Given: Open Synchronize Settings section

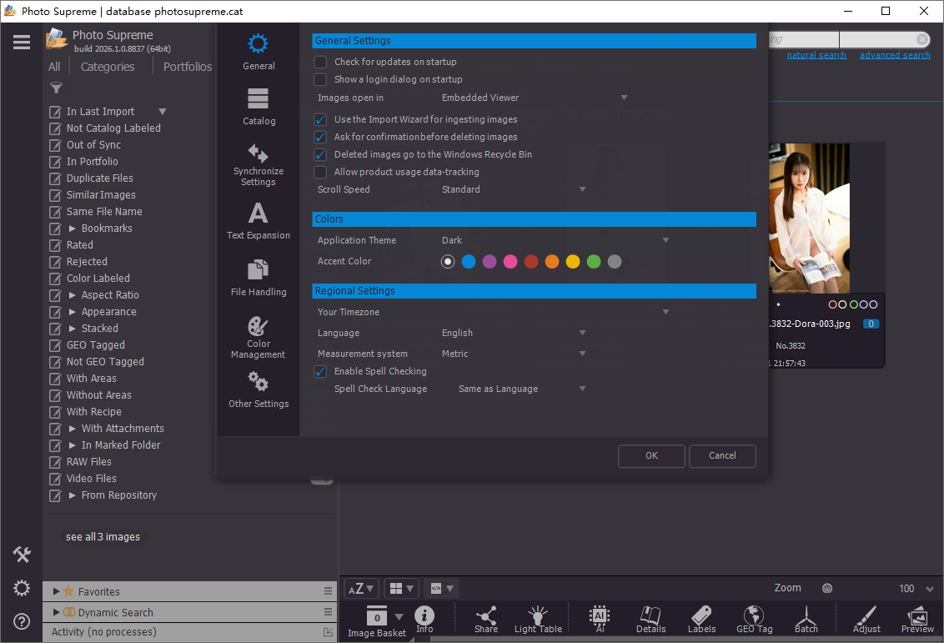Looking at the screenshot, I should pyautogui.click(x=259, y=163).
